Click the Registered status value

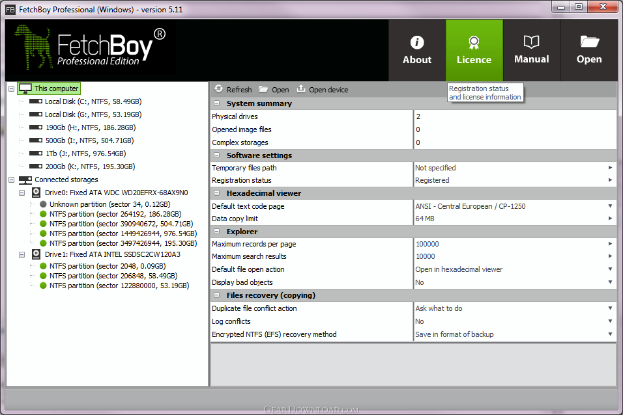tap(432, 181)
